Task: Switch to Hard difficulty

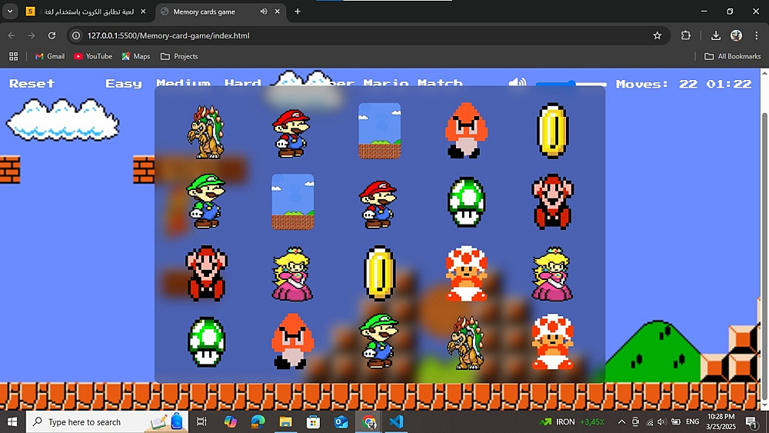Action: [242, 84]
